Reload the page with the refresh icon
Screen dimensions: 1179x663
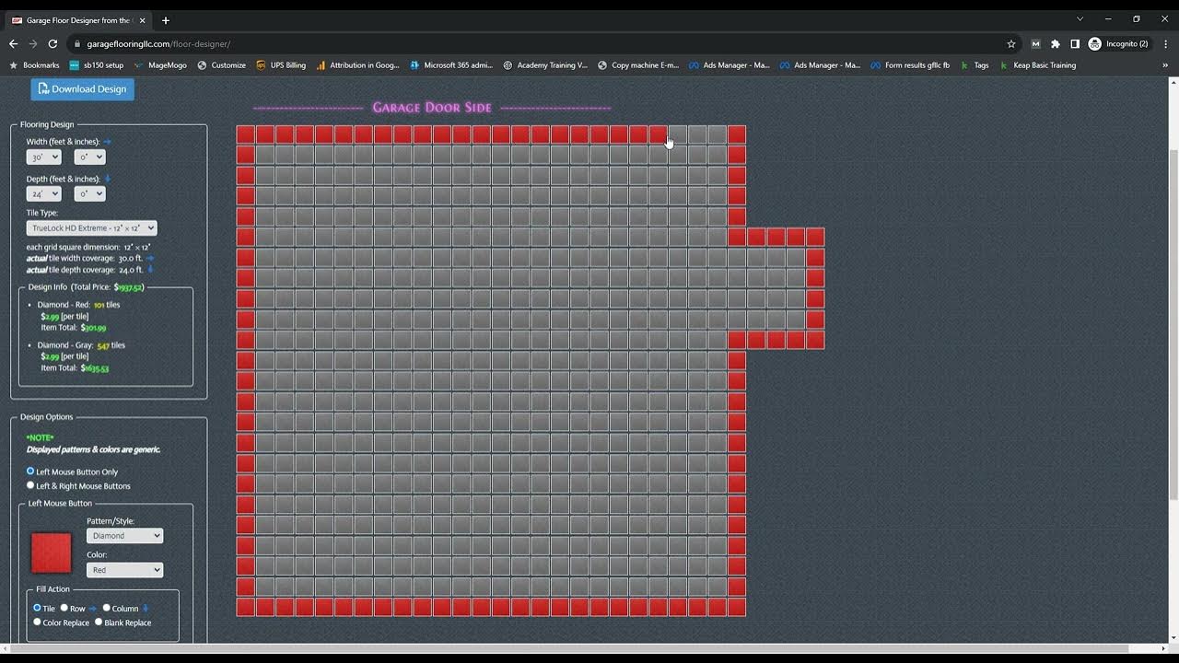(x=53, y=43)
